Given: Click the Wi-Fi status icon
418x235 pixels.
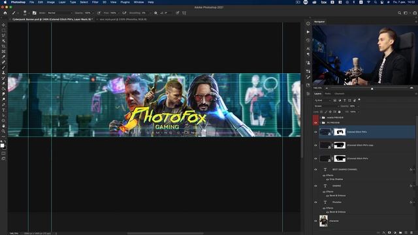Looking at the screenshot, I should point(368,2).
